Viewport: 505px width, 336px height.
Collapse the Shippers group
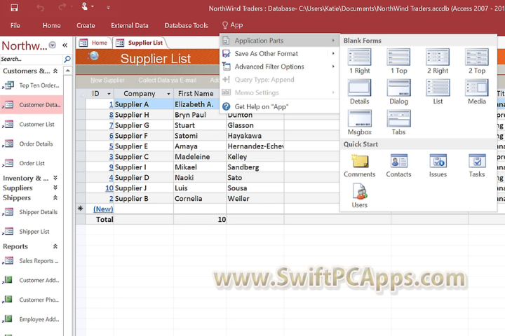[55, 197]
